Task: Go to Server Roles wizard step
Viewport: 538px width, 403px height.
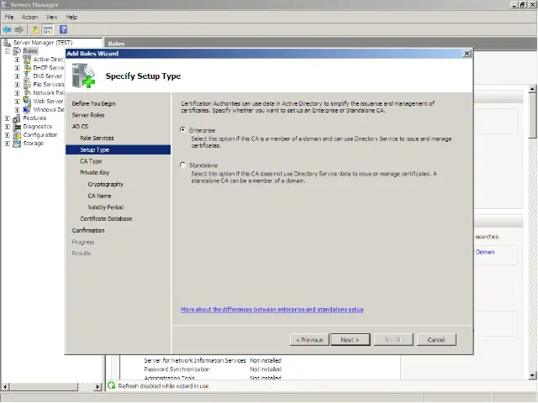Action: 88,115
